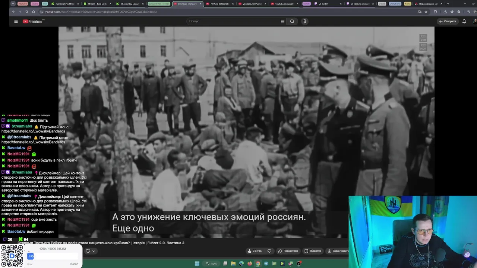Click the Зберегти save button

tap(313, 251)
